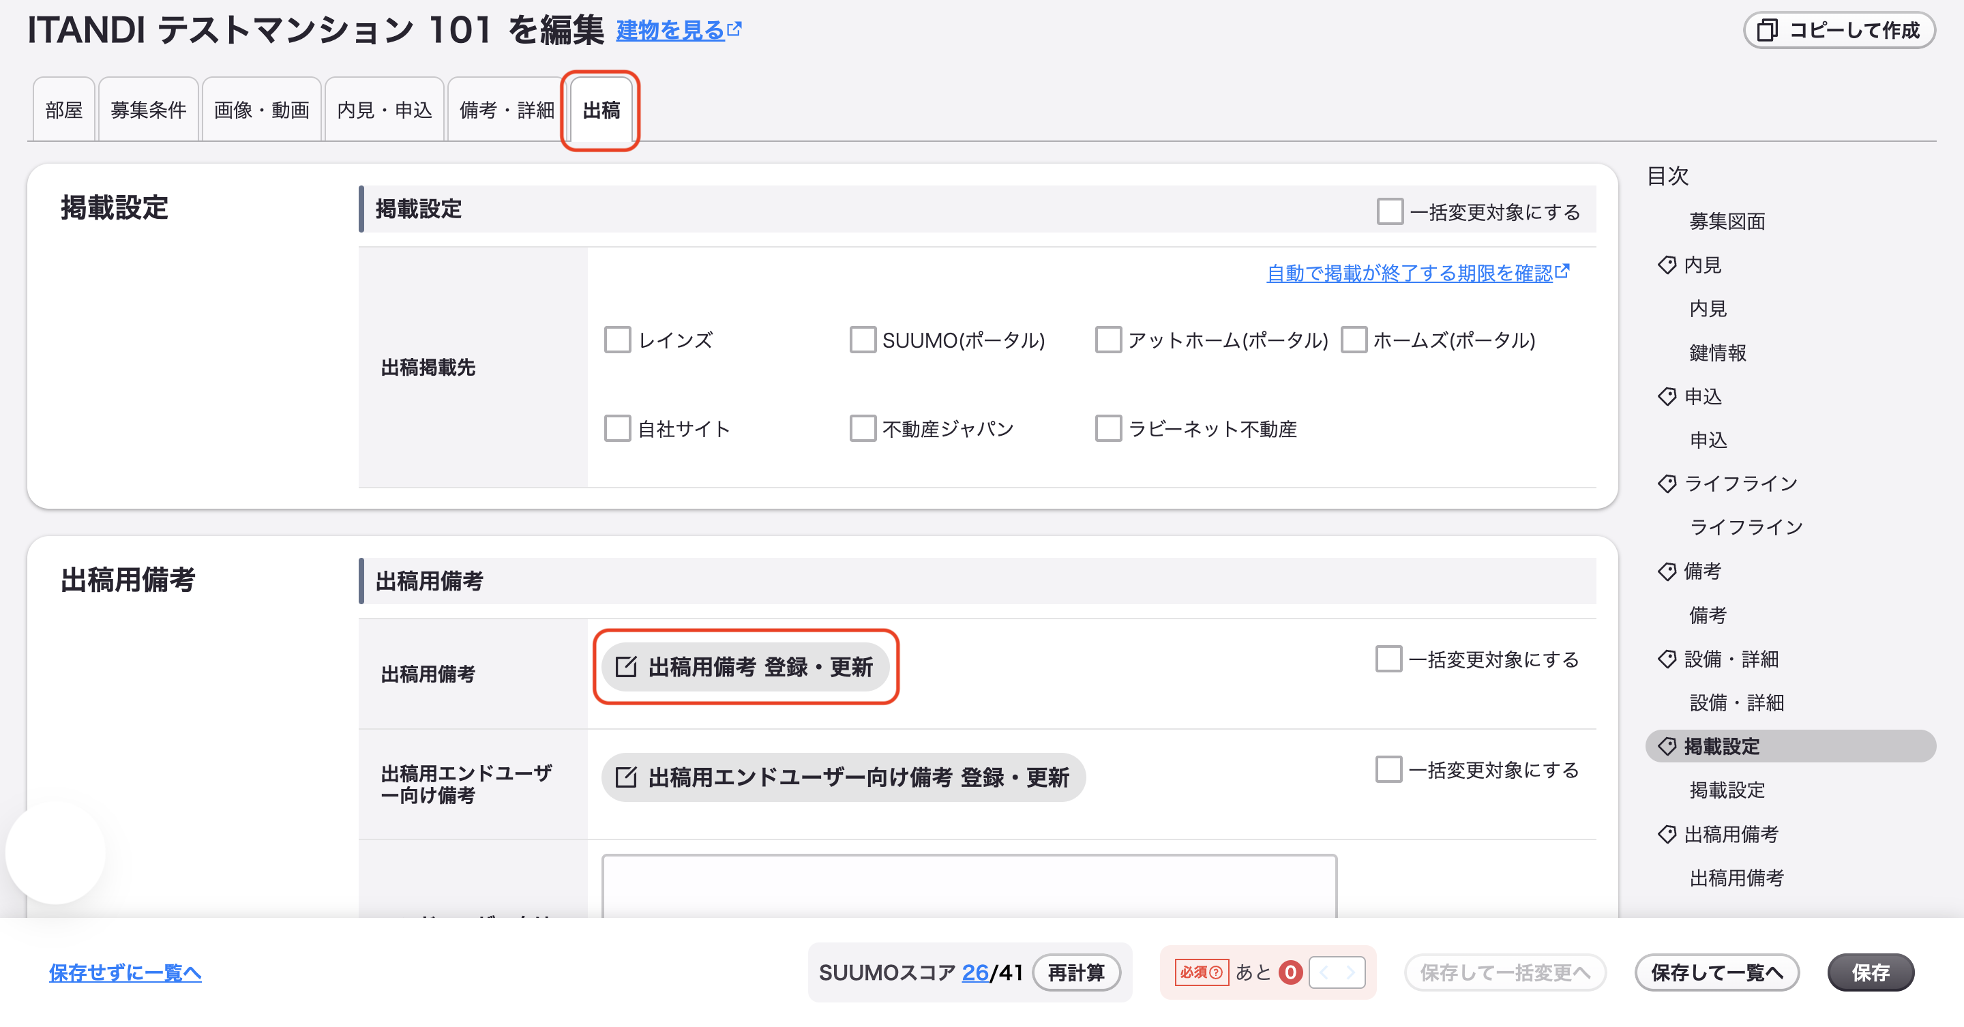Click the external-link icon beside 建物を見る
Screen dimensions: 1964x1027
734,29
